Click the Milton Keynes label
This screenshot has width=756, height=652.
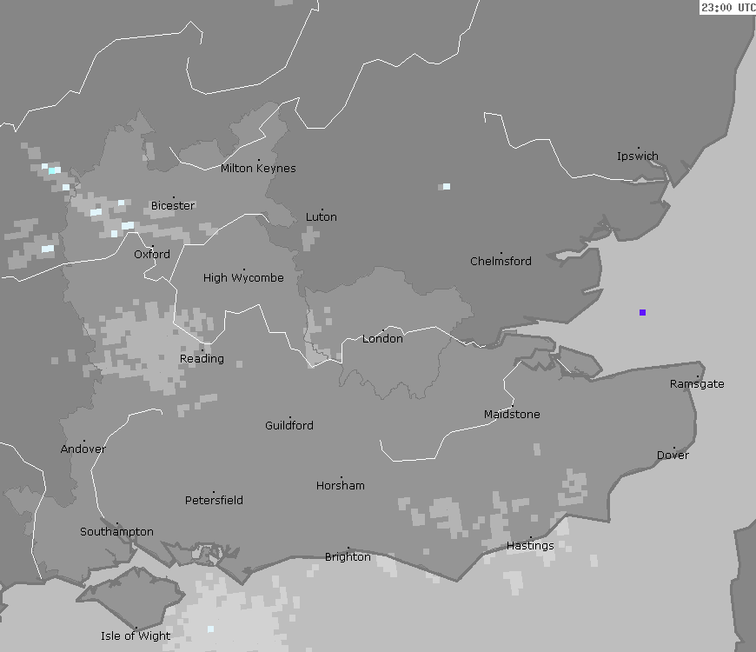(258, 168)
